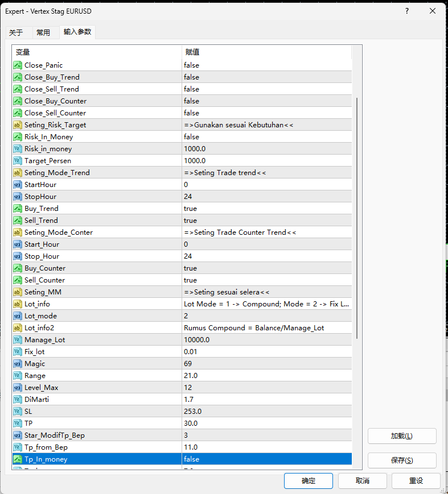The height and width of the screenshot is (494, 448).
Task: Select the Lot_info description value cell
Action: [267, 304]
